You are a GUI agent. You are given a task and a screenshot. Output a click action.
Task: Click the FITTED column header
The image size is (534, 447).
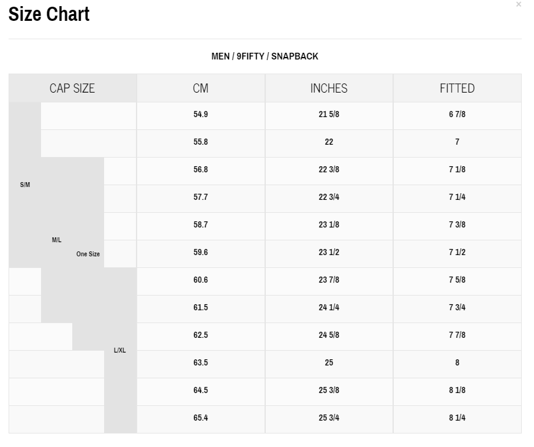(457, 88)
